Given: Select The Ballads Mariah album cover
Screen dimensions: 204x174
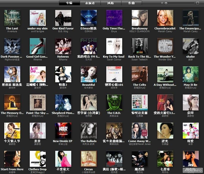Looking at the screenshot, I should click(x=89, y=131).
